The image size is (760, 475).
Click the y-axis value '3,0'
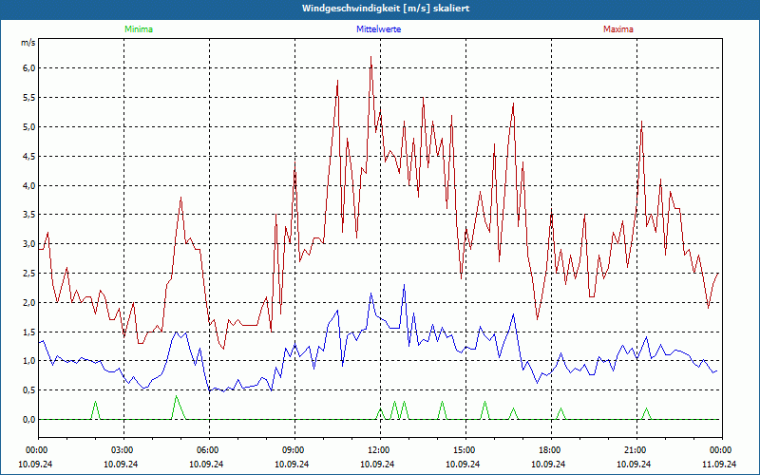[29, 244]
